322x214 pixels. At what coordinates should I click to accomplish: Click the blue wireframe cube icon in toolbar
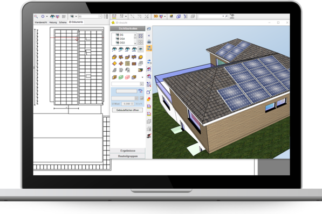[x=179, y=16]
